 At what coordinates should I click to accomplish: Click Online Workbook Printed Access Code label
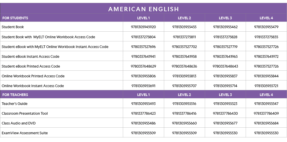coord(33,76)
